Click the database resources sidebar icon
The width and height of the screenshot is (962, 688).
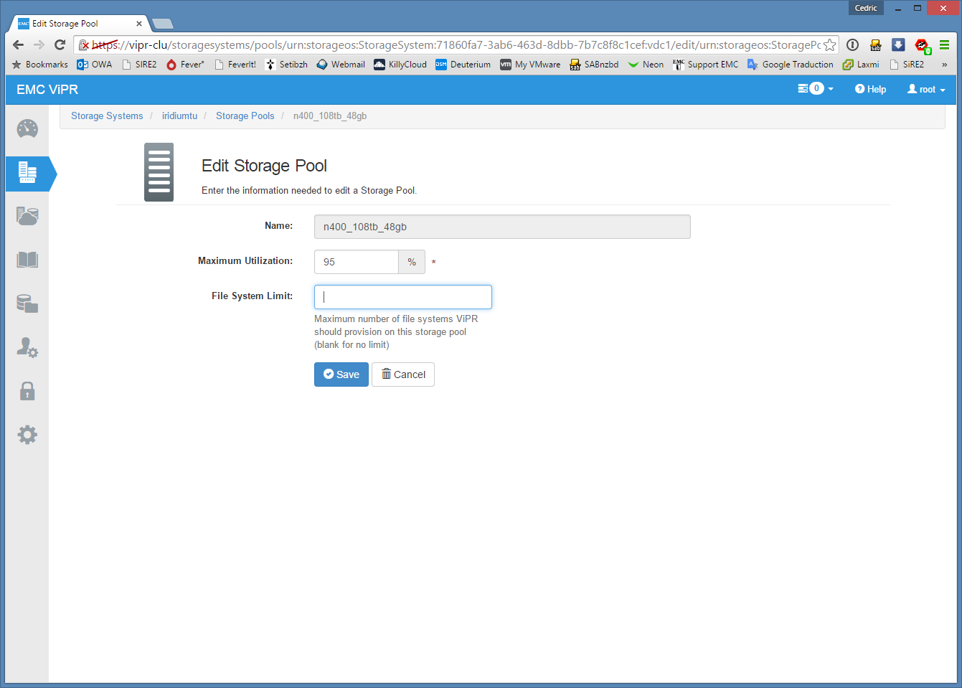(x=27, y=303)
